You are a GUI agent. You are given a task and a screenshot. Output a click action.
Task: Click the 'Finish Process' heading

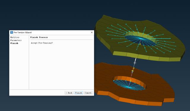(39, 37)
